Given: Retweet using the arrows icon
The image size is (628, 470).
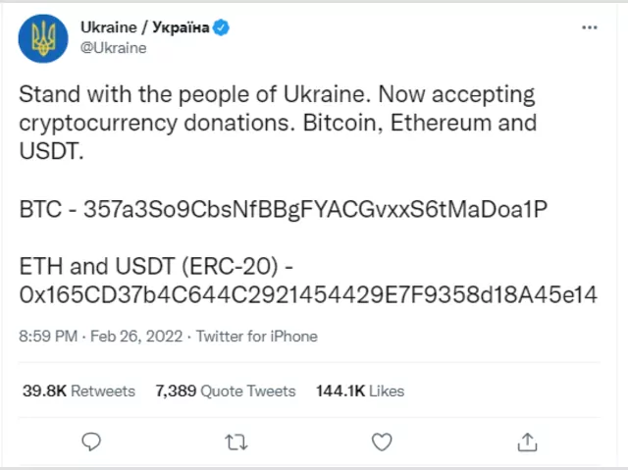Looking at the screenshot, I should pyautogui.click(x=236, y=443).
